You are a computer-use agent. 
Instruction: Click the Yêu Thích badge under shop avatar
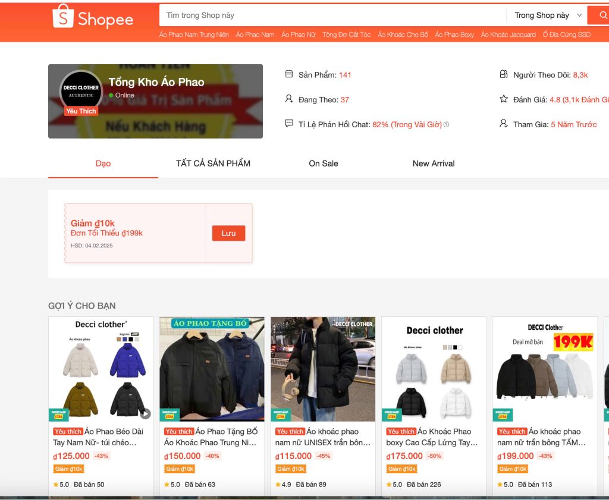(81, 111)
